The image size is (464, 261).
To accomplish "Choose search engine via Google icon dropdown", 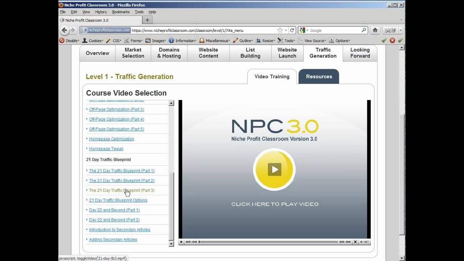I will coord(304,30).
